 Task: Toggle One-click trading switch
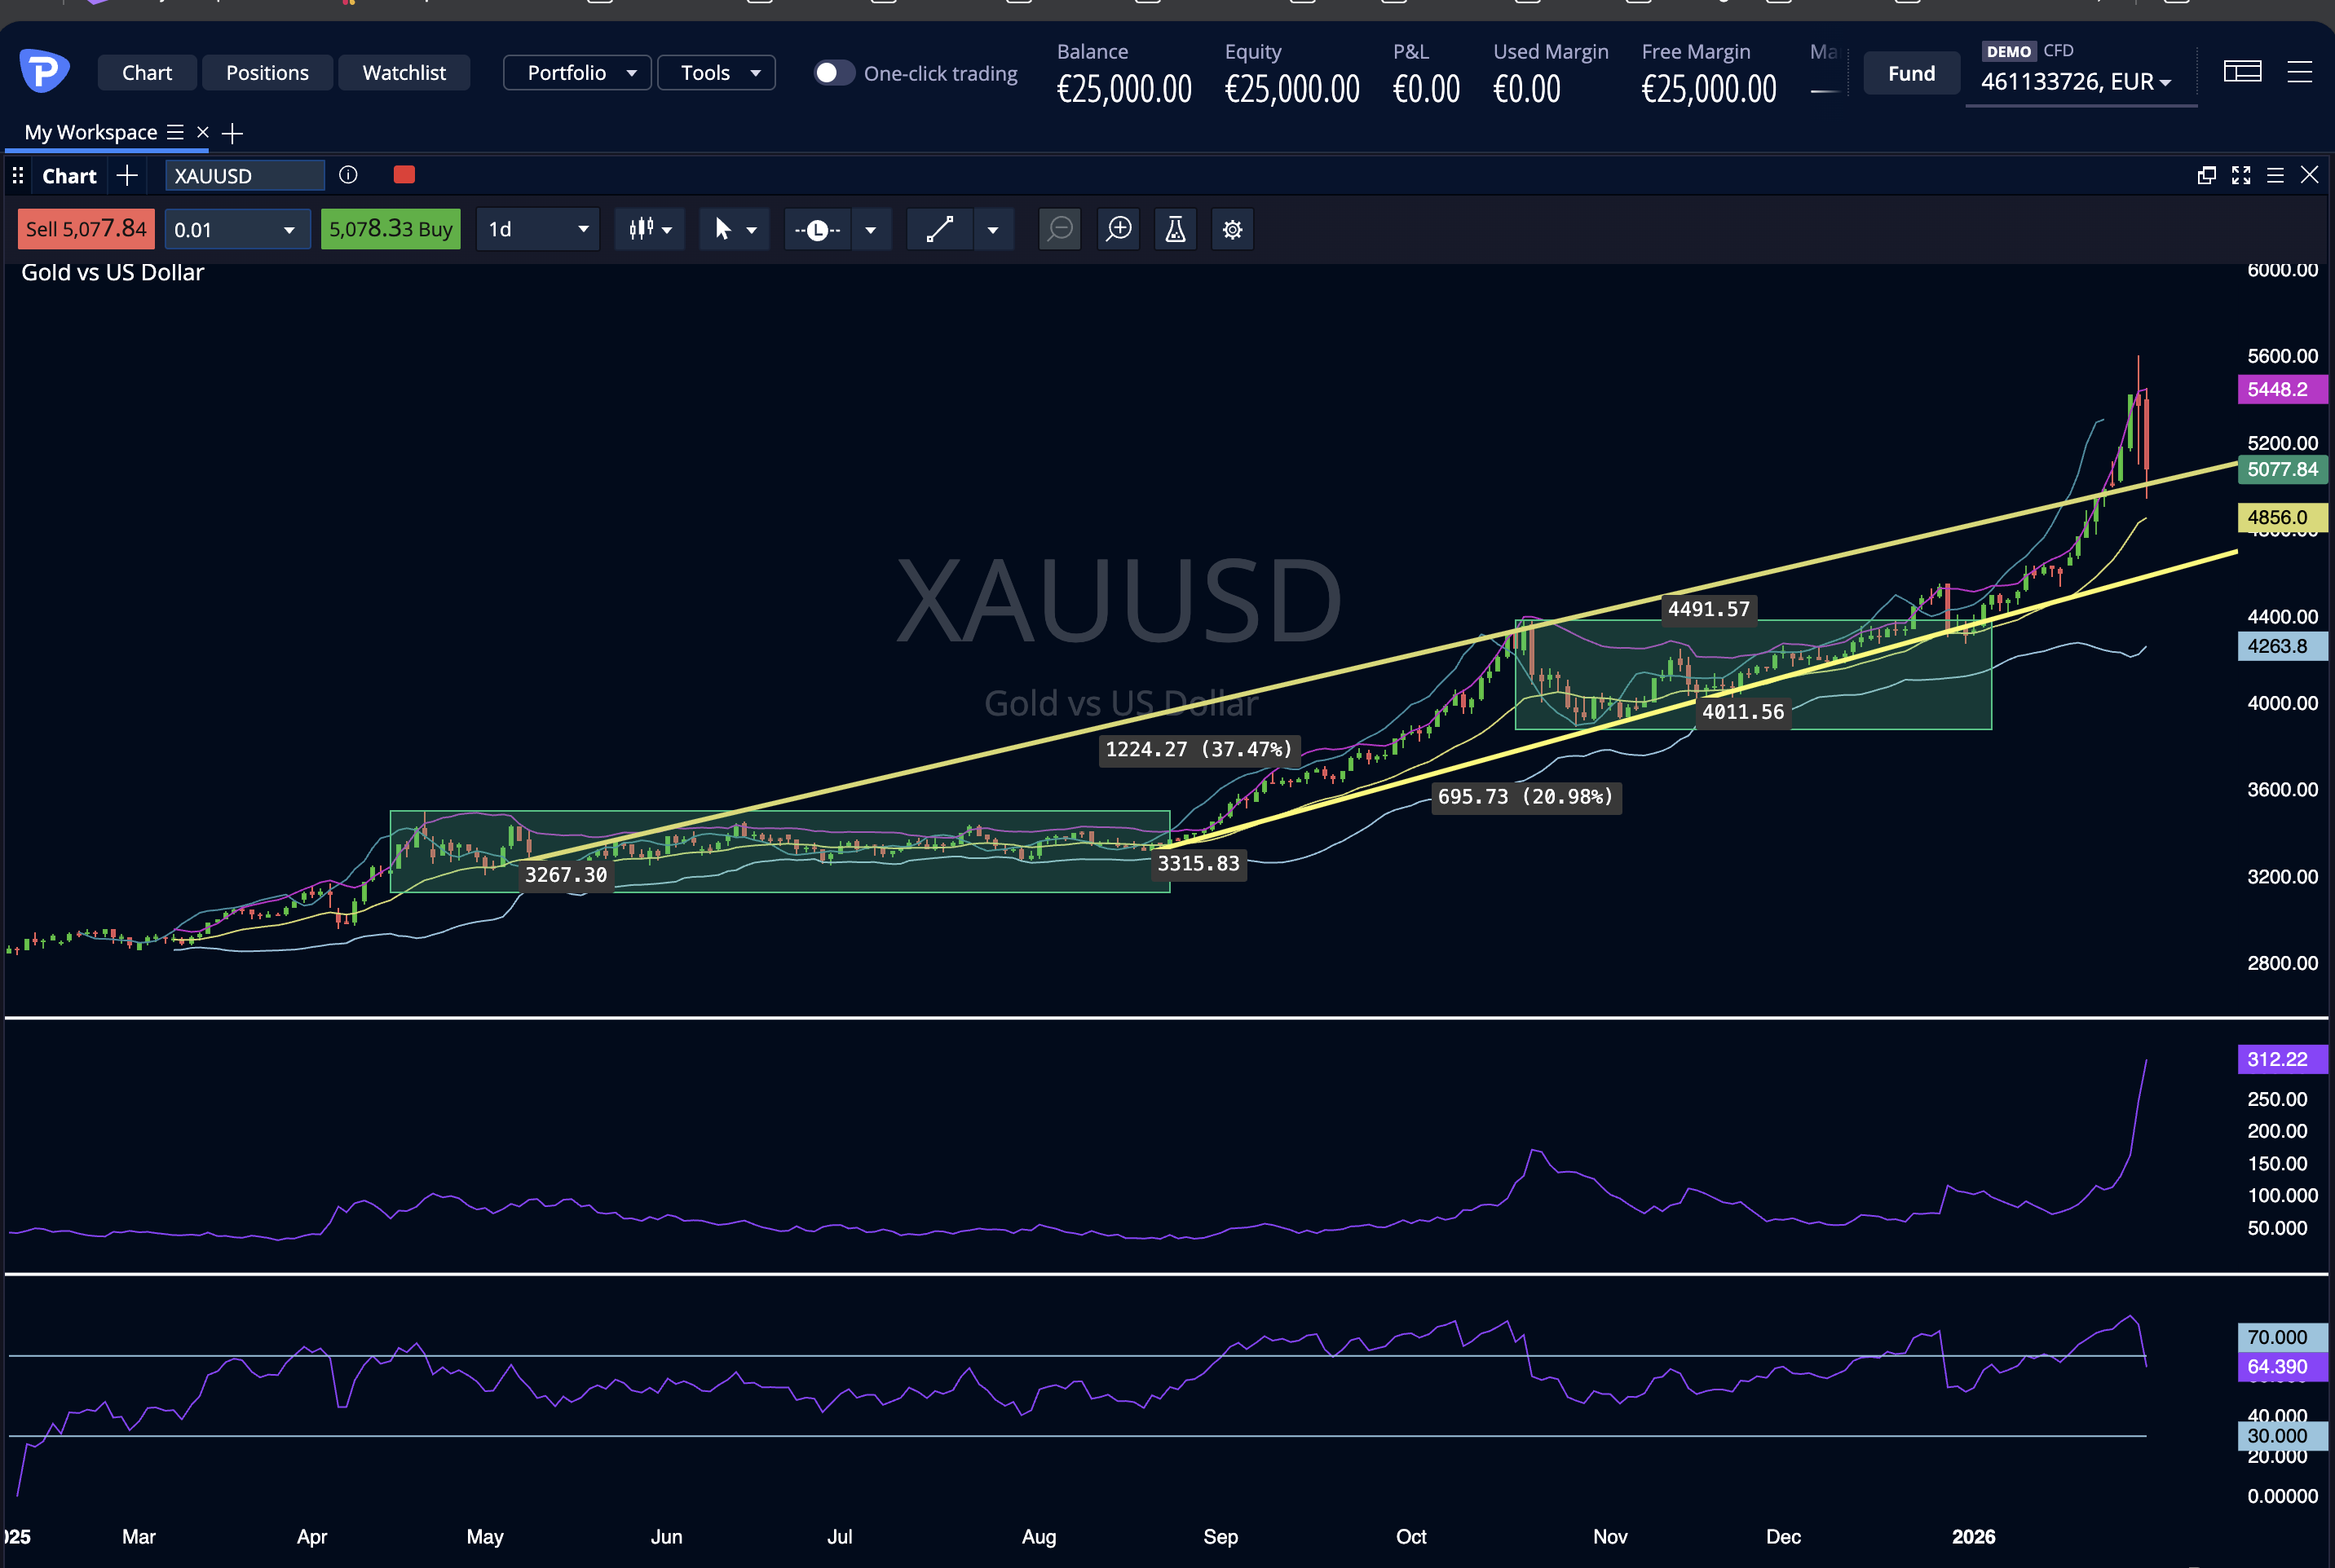pos(832,73)
